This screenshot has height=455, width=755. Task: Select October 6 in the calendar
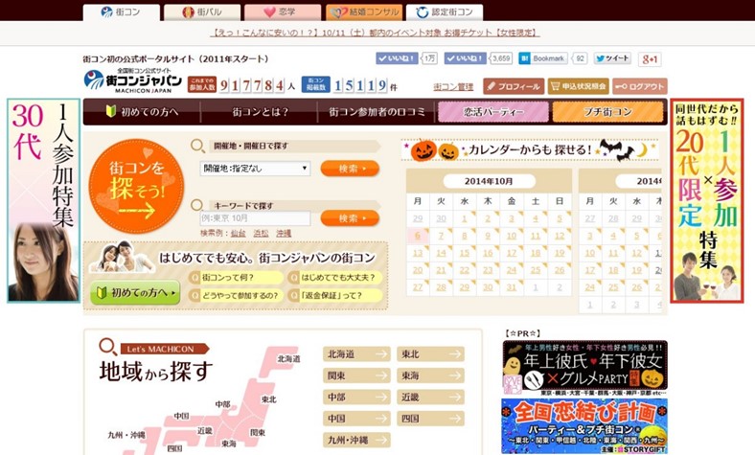(418, 236)
